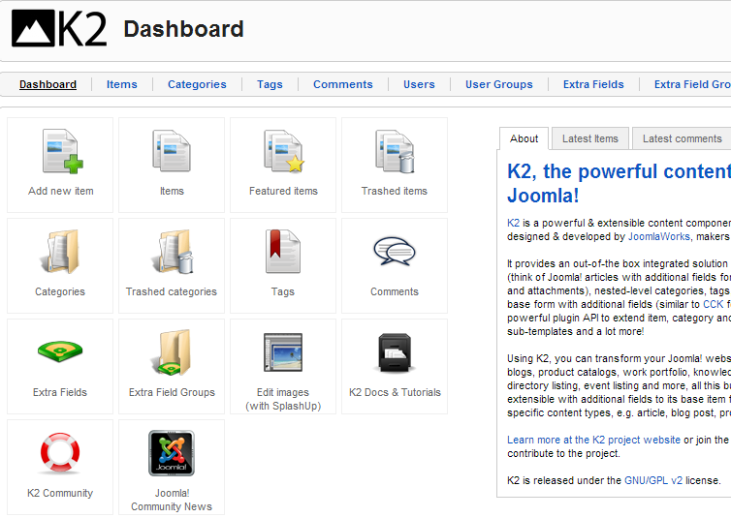Click the K2 Docs & Tutorials label

point(395,392)
